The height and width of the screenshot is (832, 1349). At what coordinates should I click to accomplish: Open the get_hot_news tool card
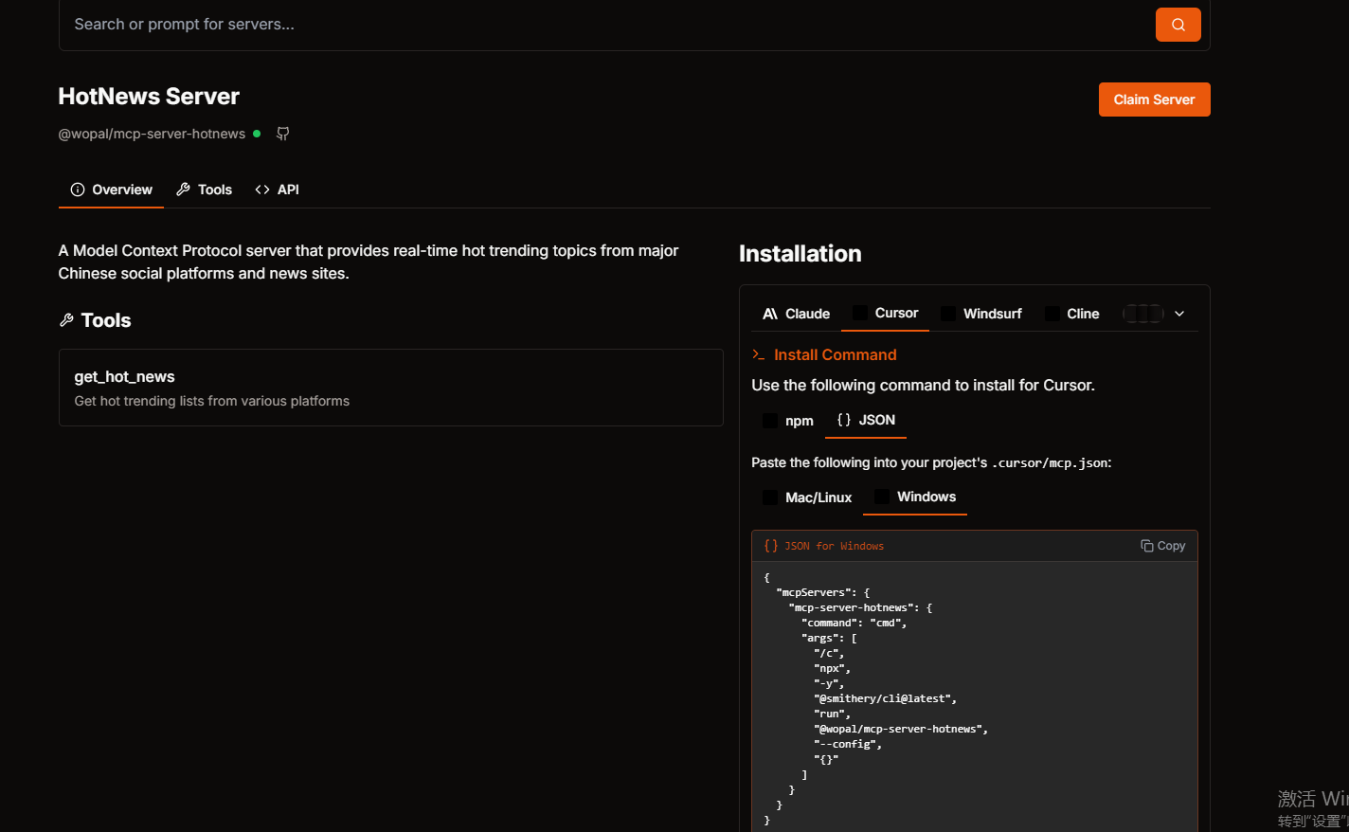pos(390,388)
